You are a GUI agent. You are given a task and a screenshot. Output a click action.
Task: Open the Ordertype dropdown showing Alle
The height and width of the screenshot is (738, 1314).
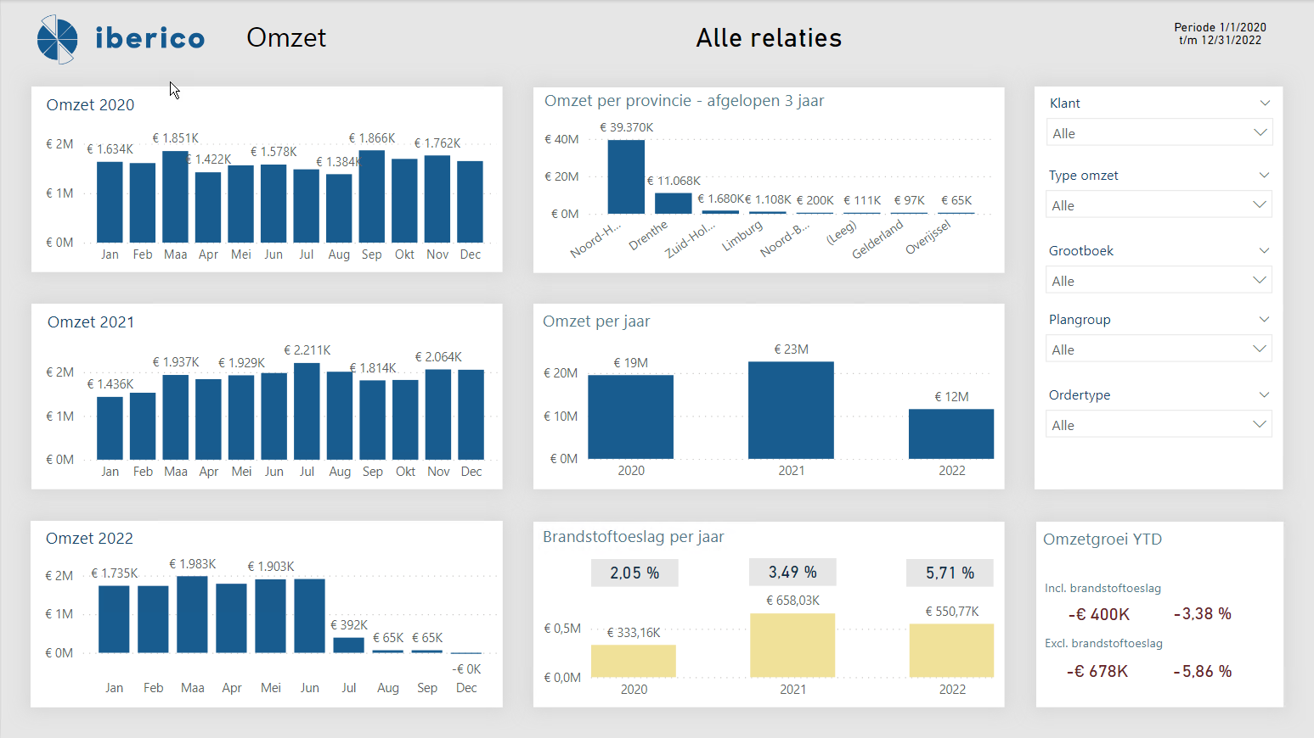[x=1159, y=425]
